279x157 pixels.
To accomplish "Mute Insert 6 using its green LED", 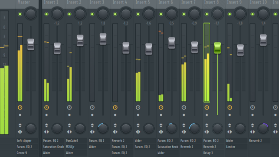I will (x=161, y=14).
